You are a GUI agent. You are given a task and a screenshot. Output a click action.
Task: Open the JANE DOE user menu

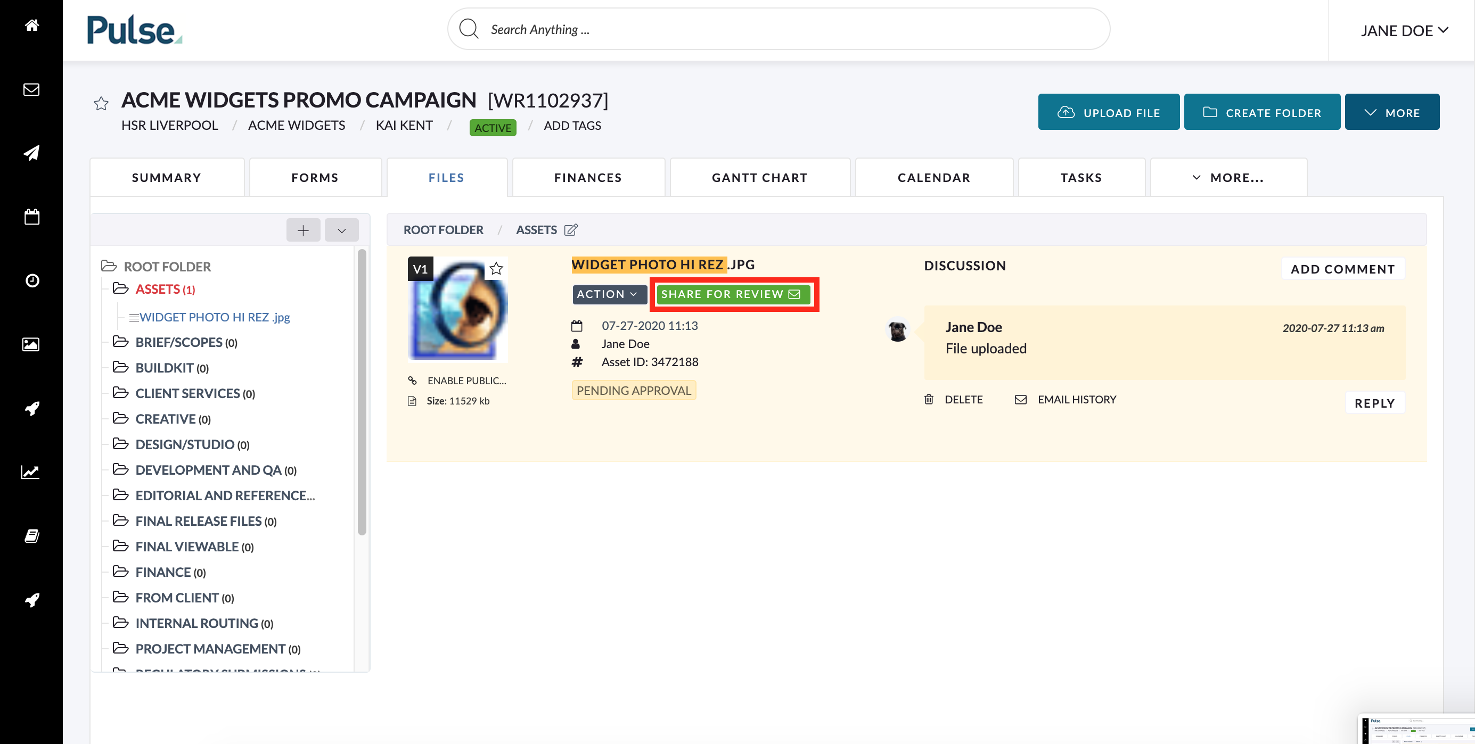pos(1404,30)
